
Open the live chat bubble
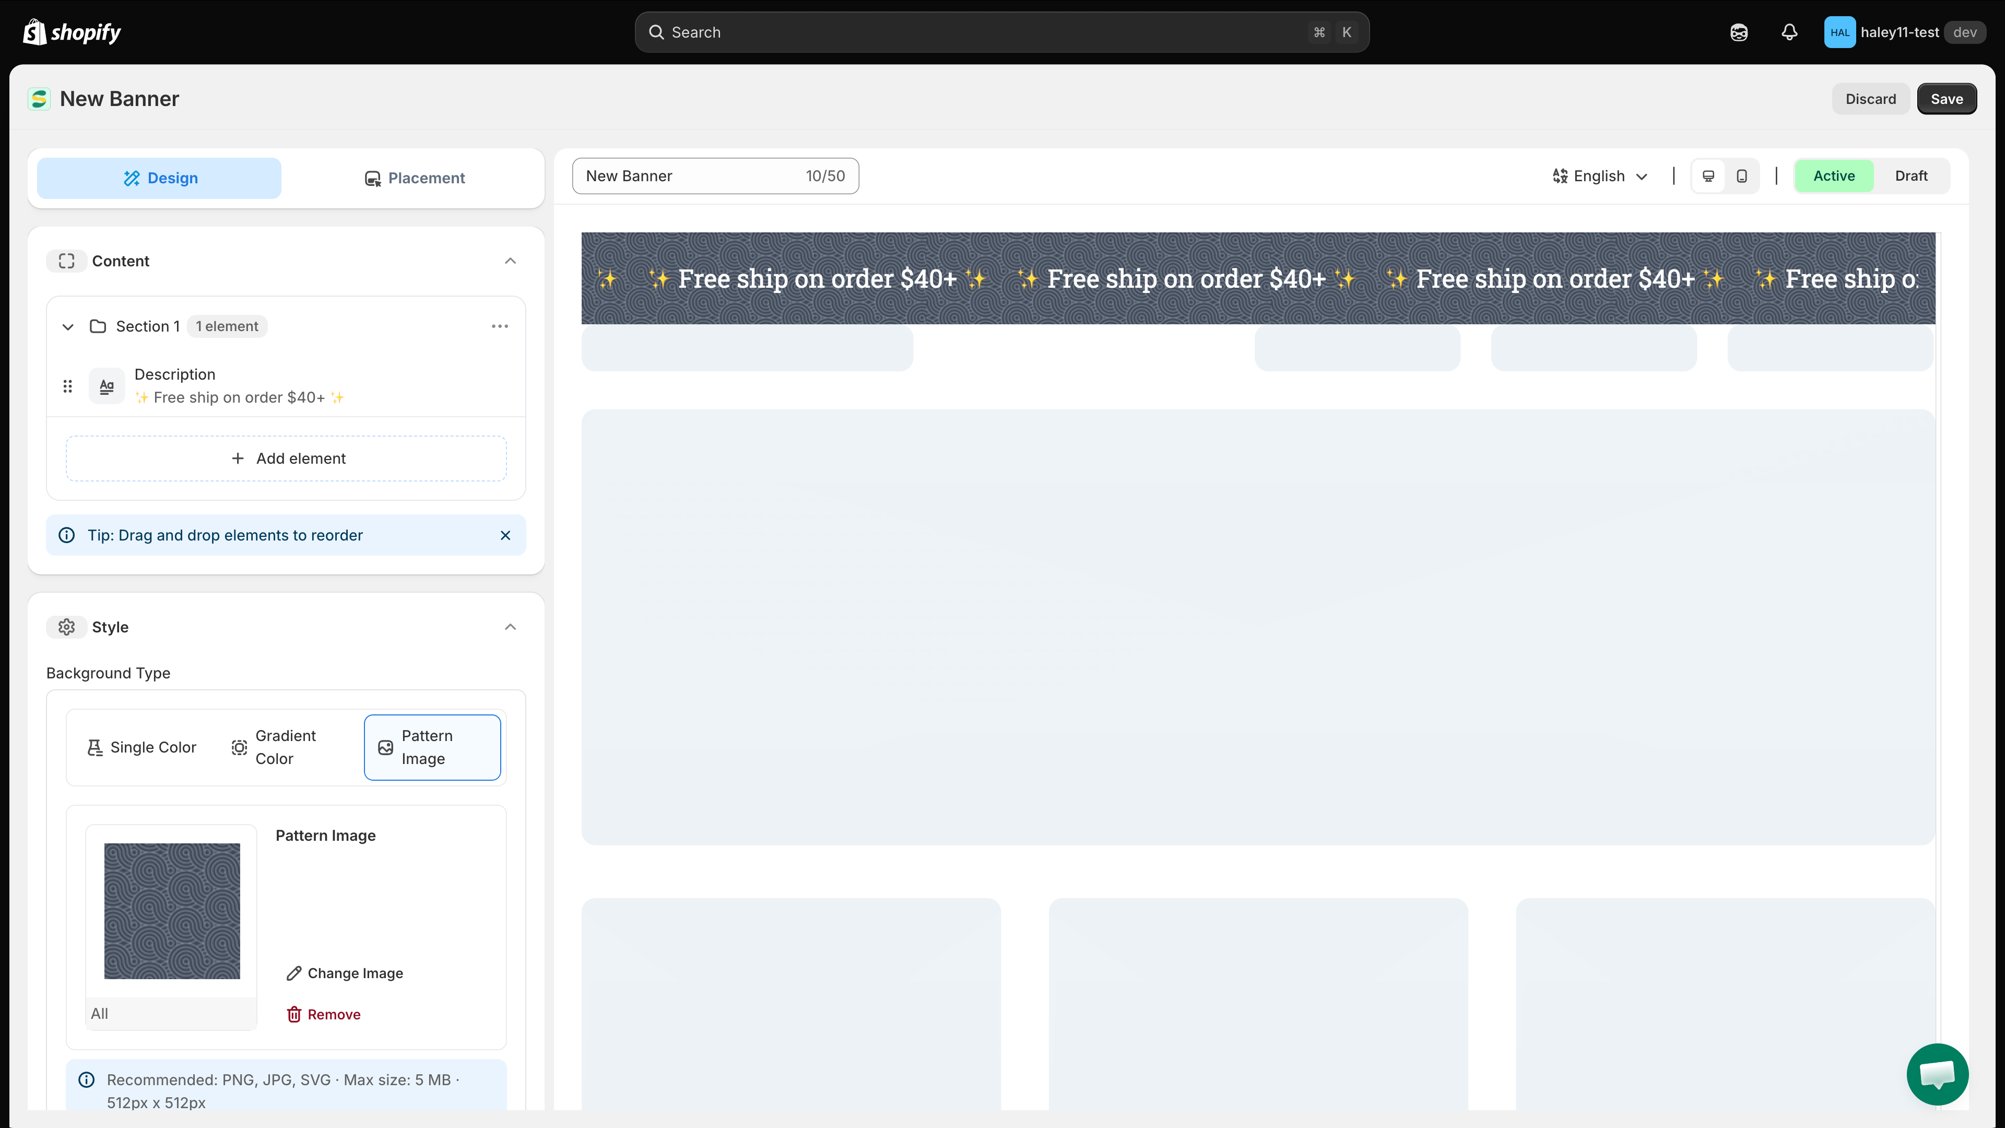pos(1937,1074)
